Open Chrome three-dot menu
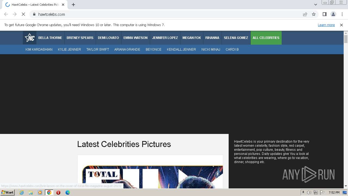Screen dimensions: 348x196 click(x=342, y=14)
